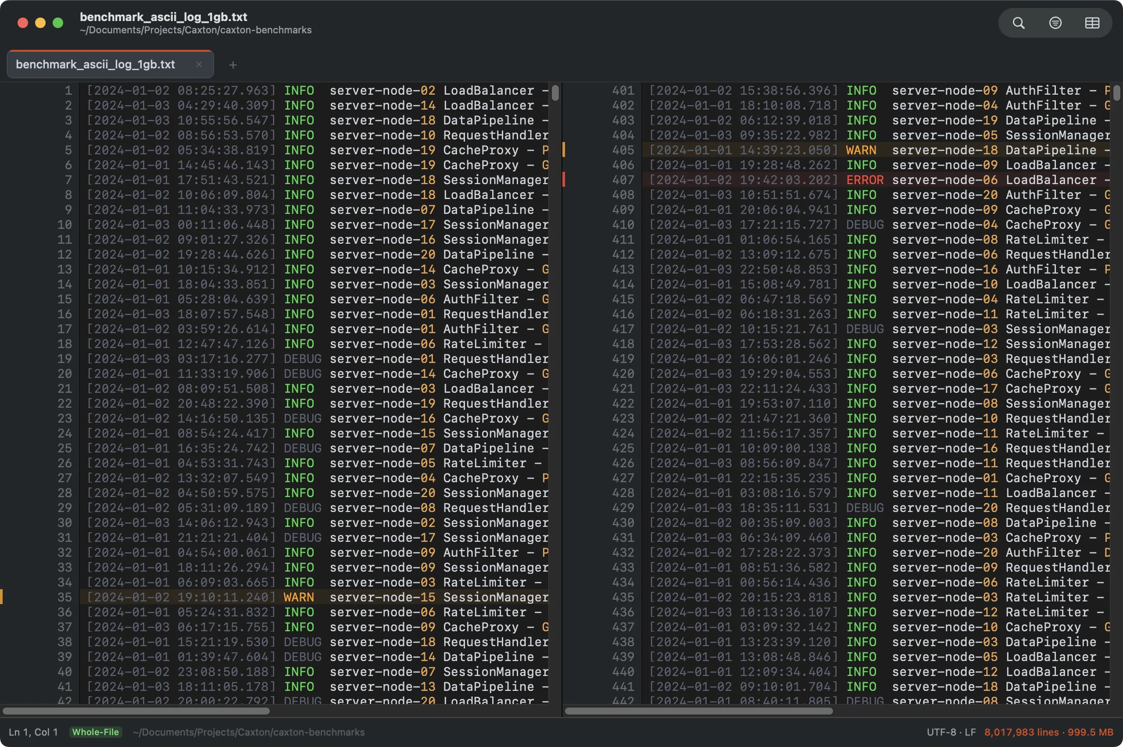Viewport: 1123px width, 747px height.
Task: Click line number 401 in the gutter
Action: (622, 90)
